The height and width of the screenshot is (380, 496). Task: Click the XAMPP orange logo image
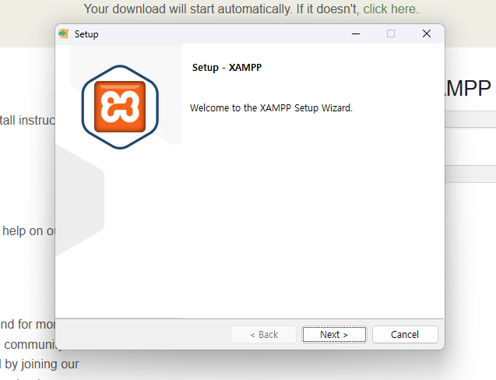click(x=120, y=107)
